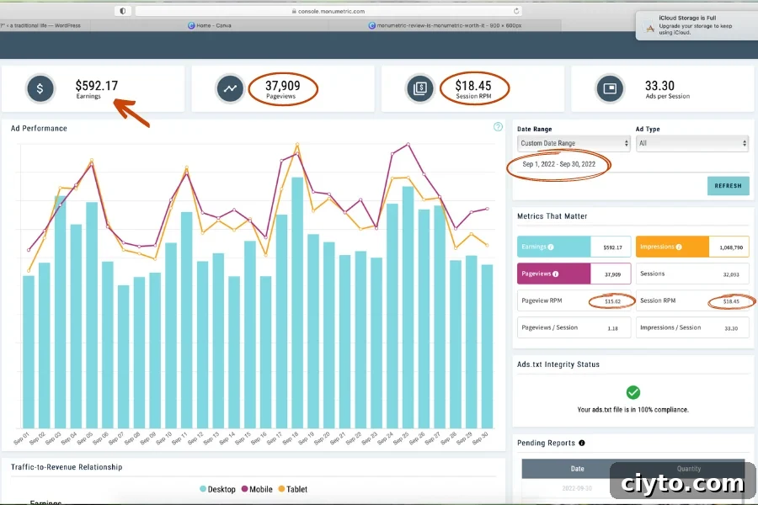Open the Ad Performance help question icon
The image size is (758, 505).
pos(498,127)
